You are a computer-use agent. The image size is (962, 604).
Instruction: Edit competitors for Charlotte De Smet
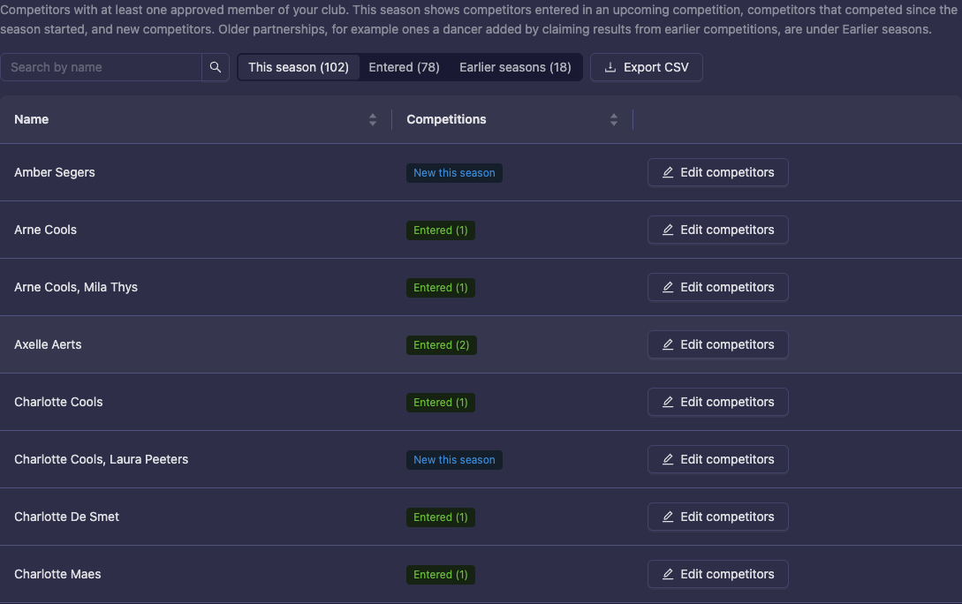(718, 517)
